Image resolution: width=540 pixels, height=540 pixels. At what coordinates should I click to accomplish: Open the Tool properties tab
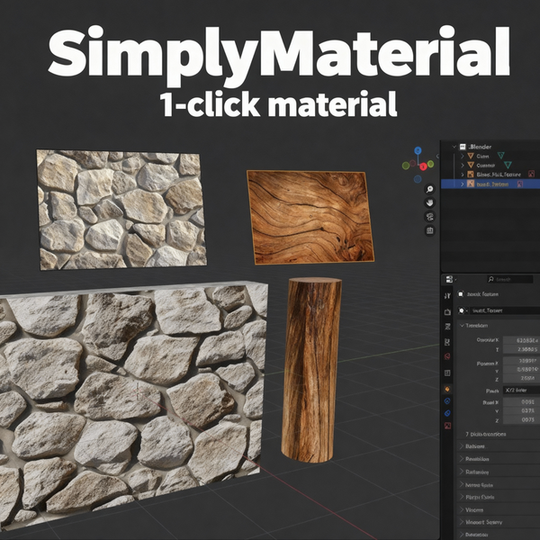coord(447,296)
